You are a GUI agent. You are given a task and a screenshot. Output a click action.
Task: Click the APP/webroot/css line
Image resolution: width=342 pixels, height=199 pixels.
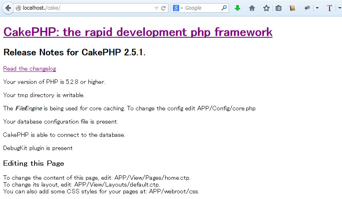pyautogui.click(x=101, y=191)
